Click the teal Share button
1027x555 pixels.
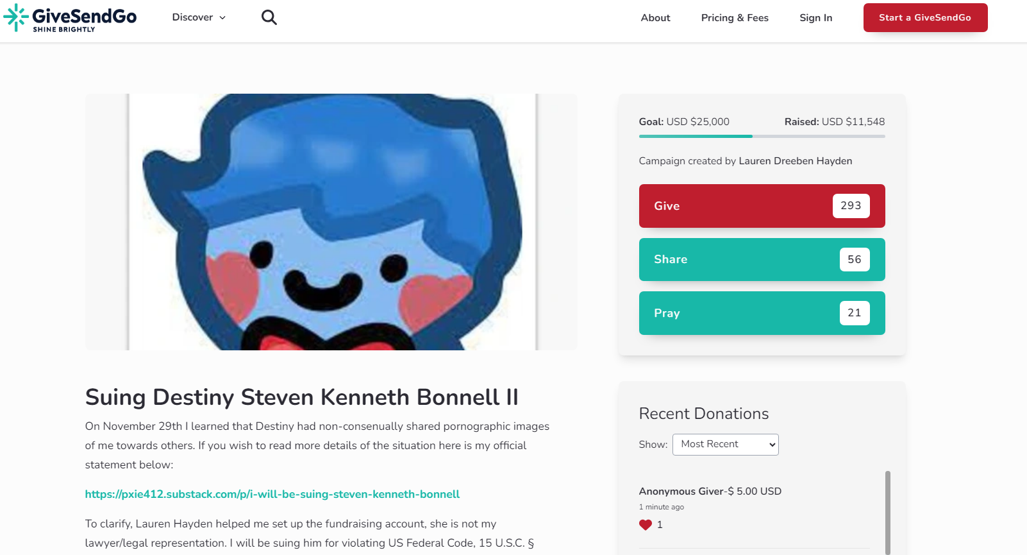[762, 259]
